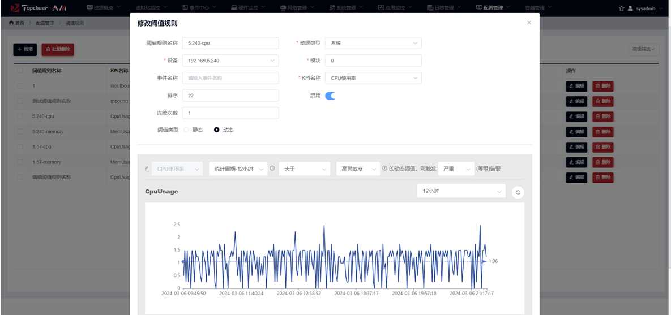Toggle the 启用 enable switch
This screenshot has height=315, width=671.
[x=330, y=96]
